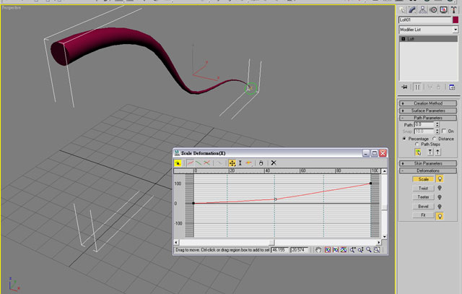Select the Zoom magnifier tool
This screenshot has height=294, width=462.
[369, 250]
